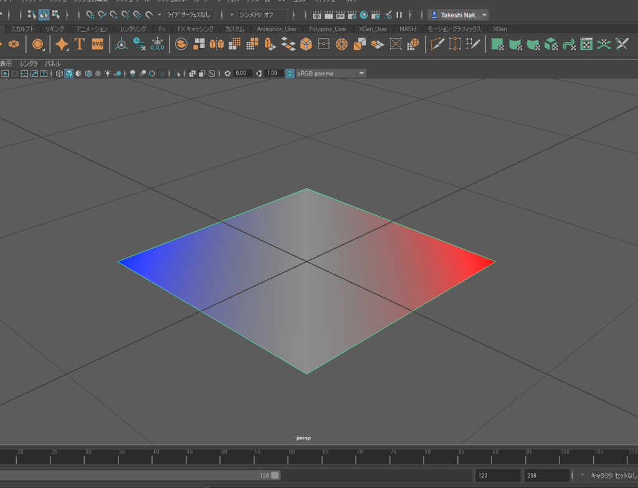Viewport: 638px width, 488px height.
Task: Open the Takeshi Nak.. account dropdown
Action: [x=458, y=15]
